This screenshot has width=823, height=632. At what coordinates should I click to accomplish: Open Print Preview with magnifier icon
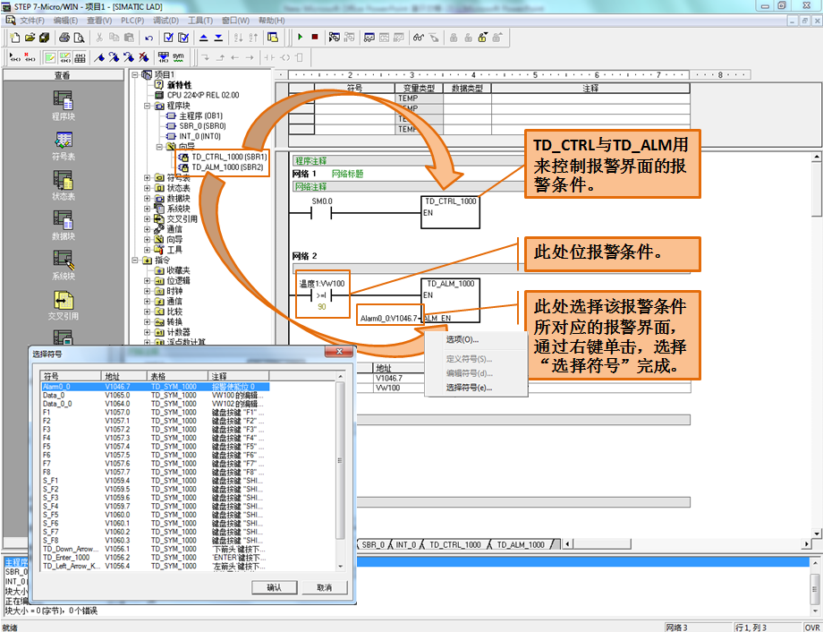pos(79,38)
